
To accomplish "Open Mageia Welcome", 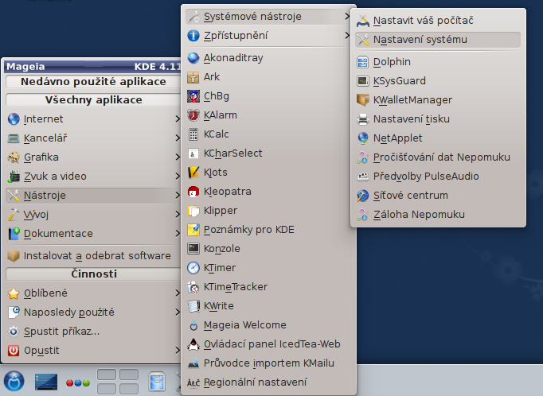I will (268, 325).
